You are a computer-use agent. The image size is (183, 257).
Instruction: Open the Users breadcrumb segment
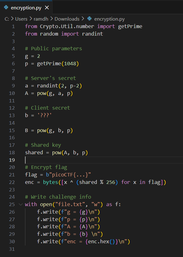21,19
